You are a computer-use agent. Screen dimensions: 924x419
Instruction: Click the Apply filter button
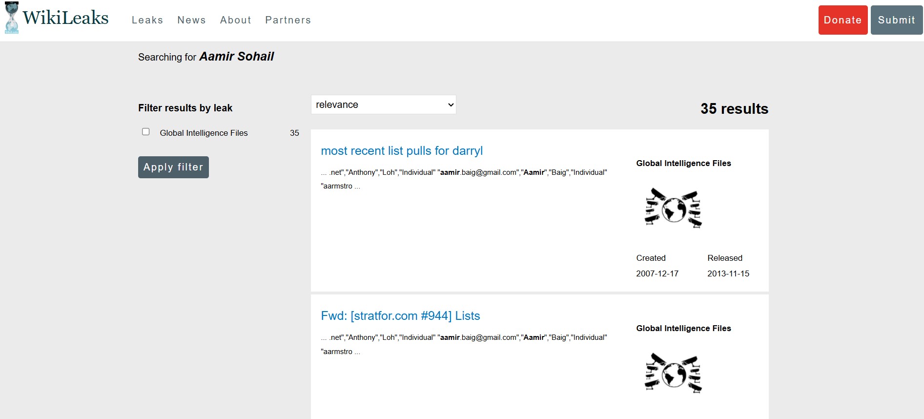click(173, 167)
